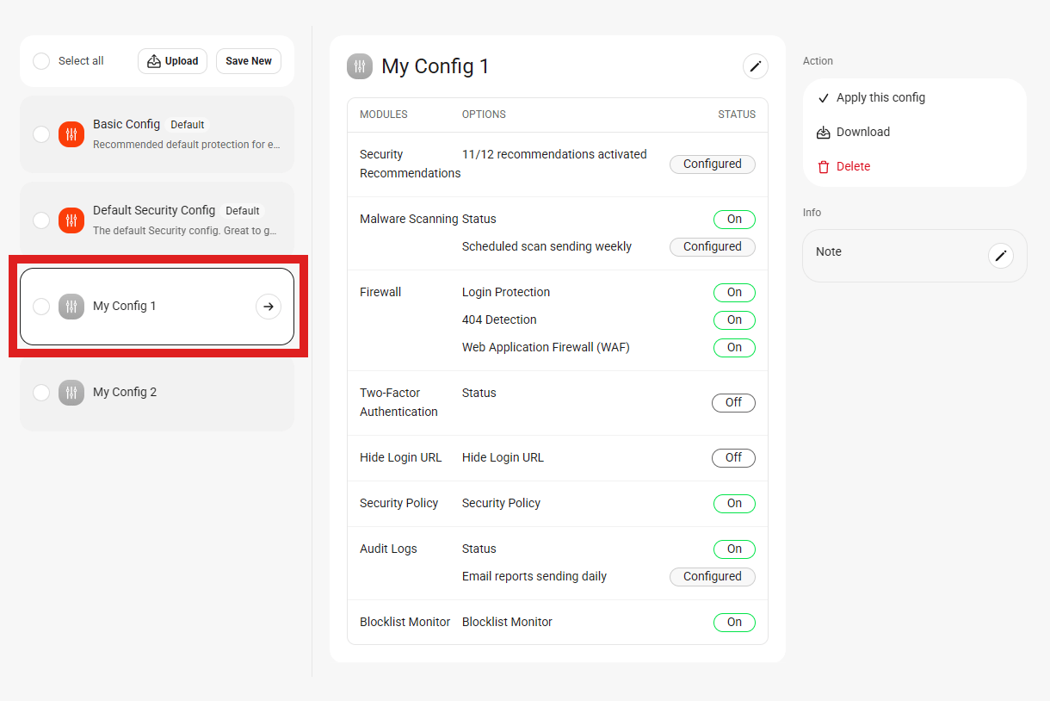Click 404 Detection On badge
This screenshot has height=701, width=1050.
[734, 320]
